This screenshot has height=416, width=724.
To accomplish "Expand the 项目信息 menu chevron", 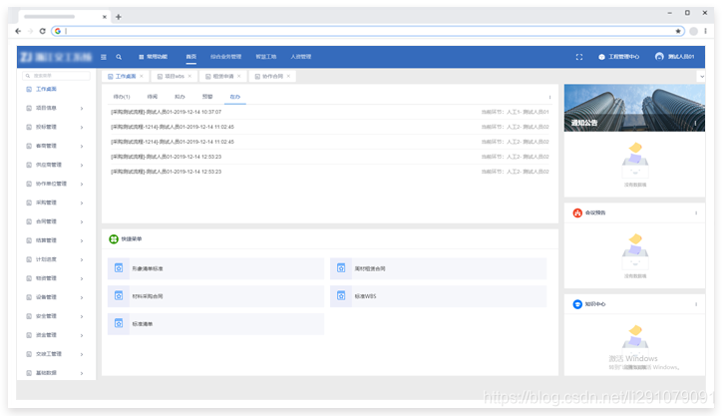I will click(82, 109).
